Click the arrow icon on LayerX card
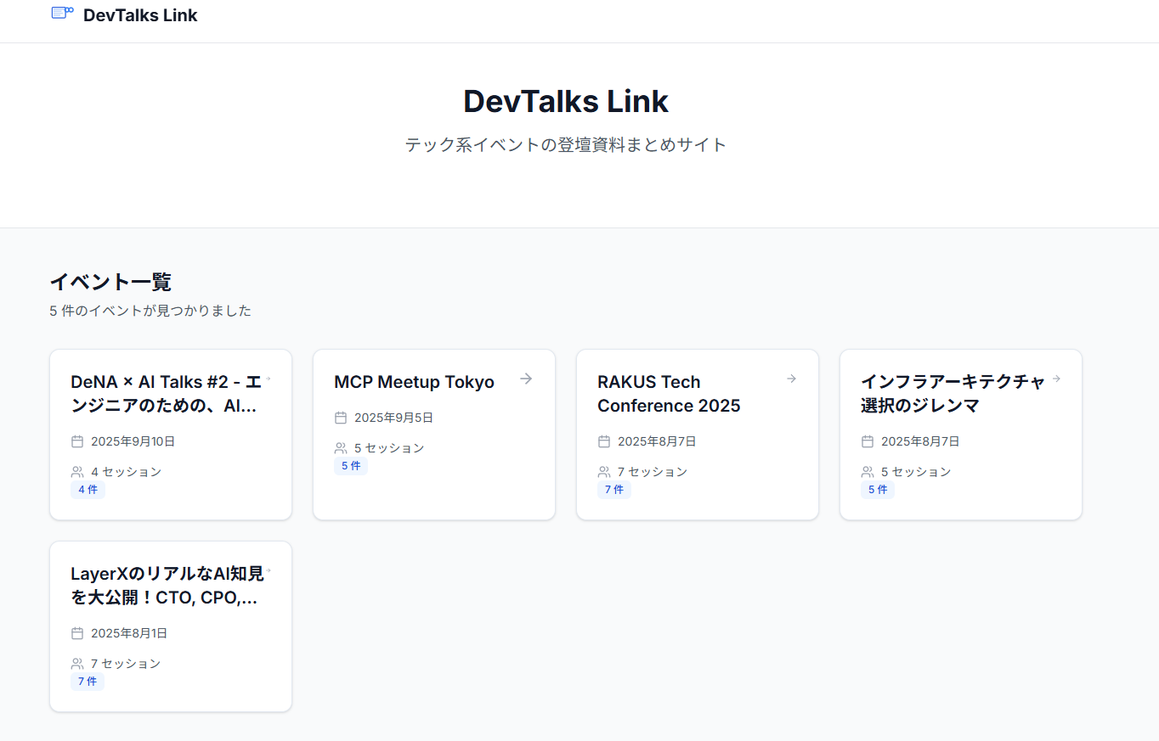The width and height of the screenshot is (1159, 741). click(269, 570)
